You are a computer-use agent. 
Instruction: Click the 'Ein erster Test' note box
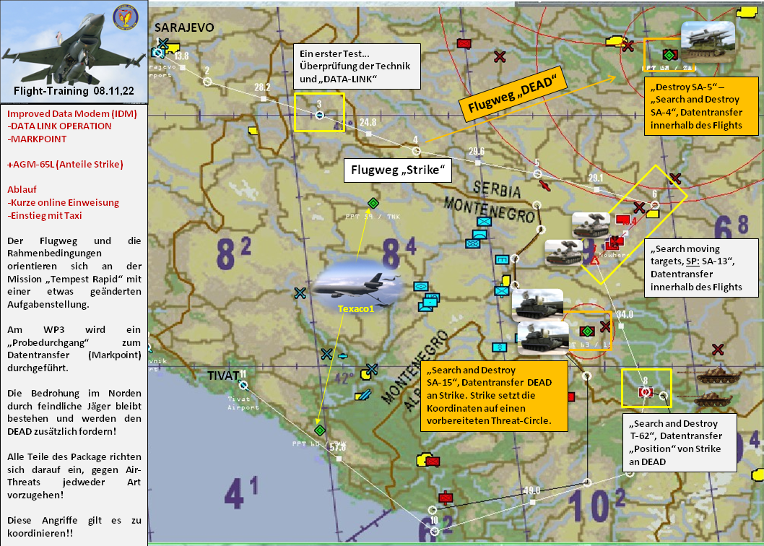(x=357, y=66)
